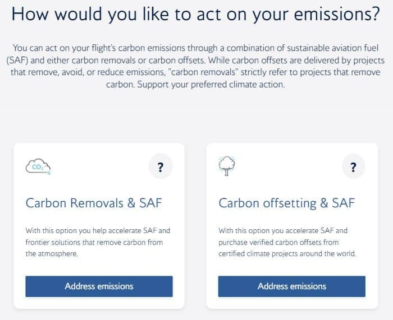
Task: Click the word "emissions?" in the heading
Action: point(337,14)
